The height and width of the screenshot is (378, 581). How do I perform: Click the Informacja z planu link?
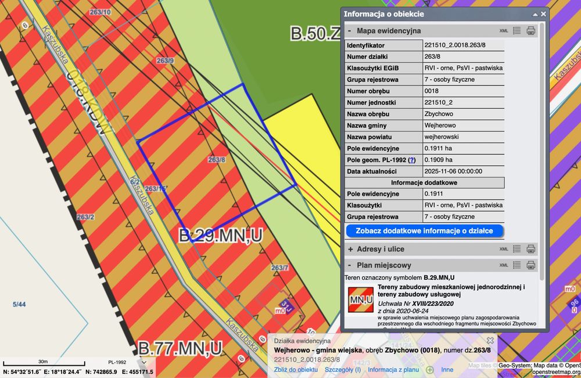coord(393,369)
